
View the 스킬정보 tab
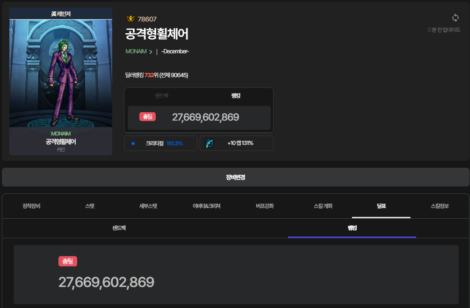point(439,206)
